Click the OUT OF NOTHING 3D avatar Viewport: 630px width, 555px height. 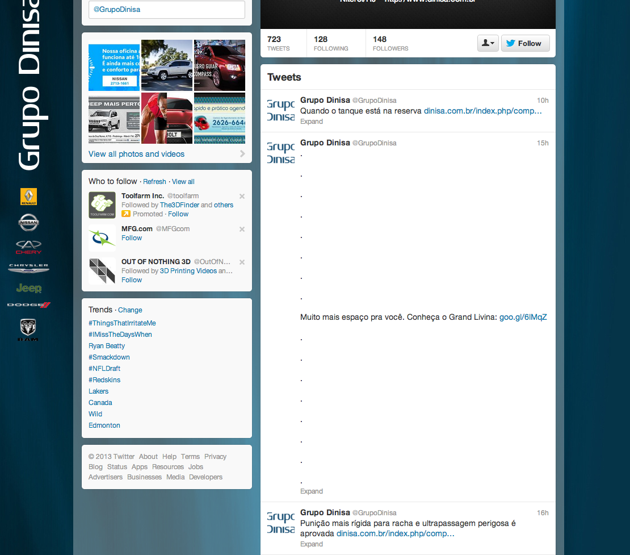coord(102,271)
